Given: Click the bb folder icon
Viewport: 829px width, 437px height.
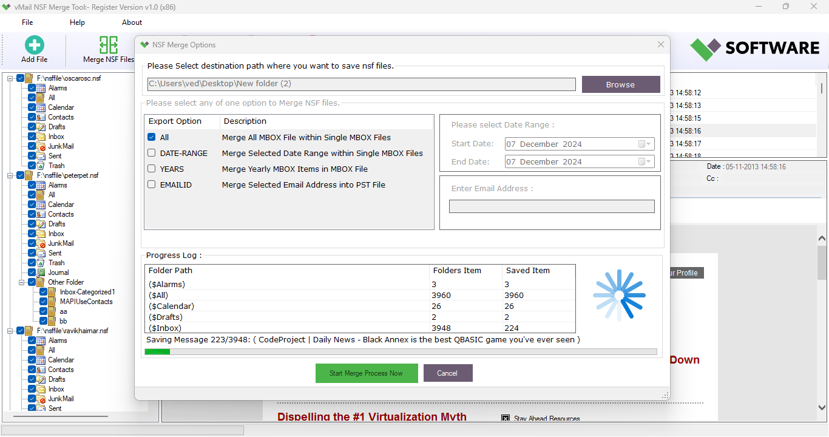Looking at the screenshot, I should click(x=52, y=321).
